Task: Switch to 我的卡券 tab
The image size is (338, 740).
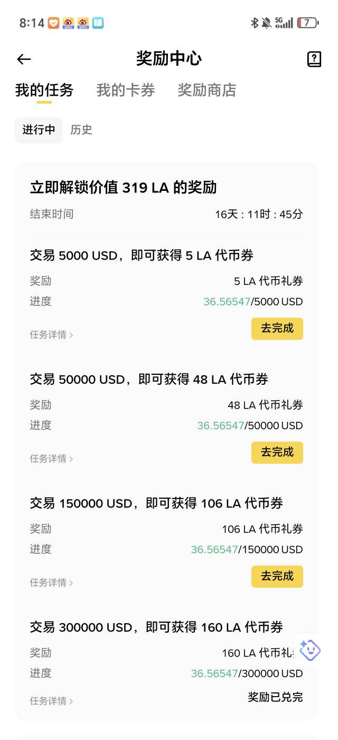Action: (x=126, y=90)
